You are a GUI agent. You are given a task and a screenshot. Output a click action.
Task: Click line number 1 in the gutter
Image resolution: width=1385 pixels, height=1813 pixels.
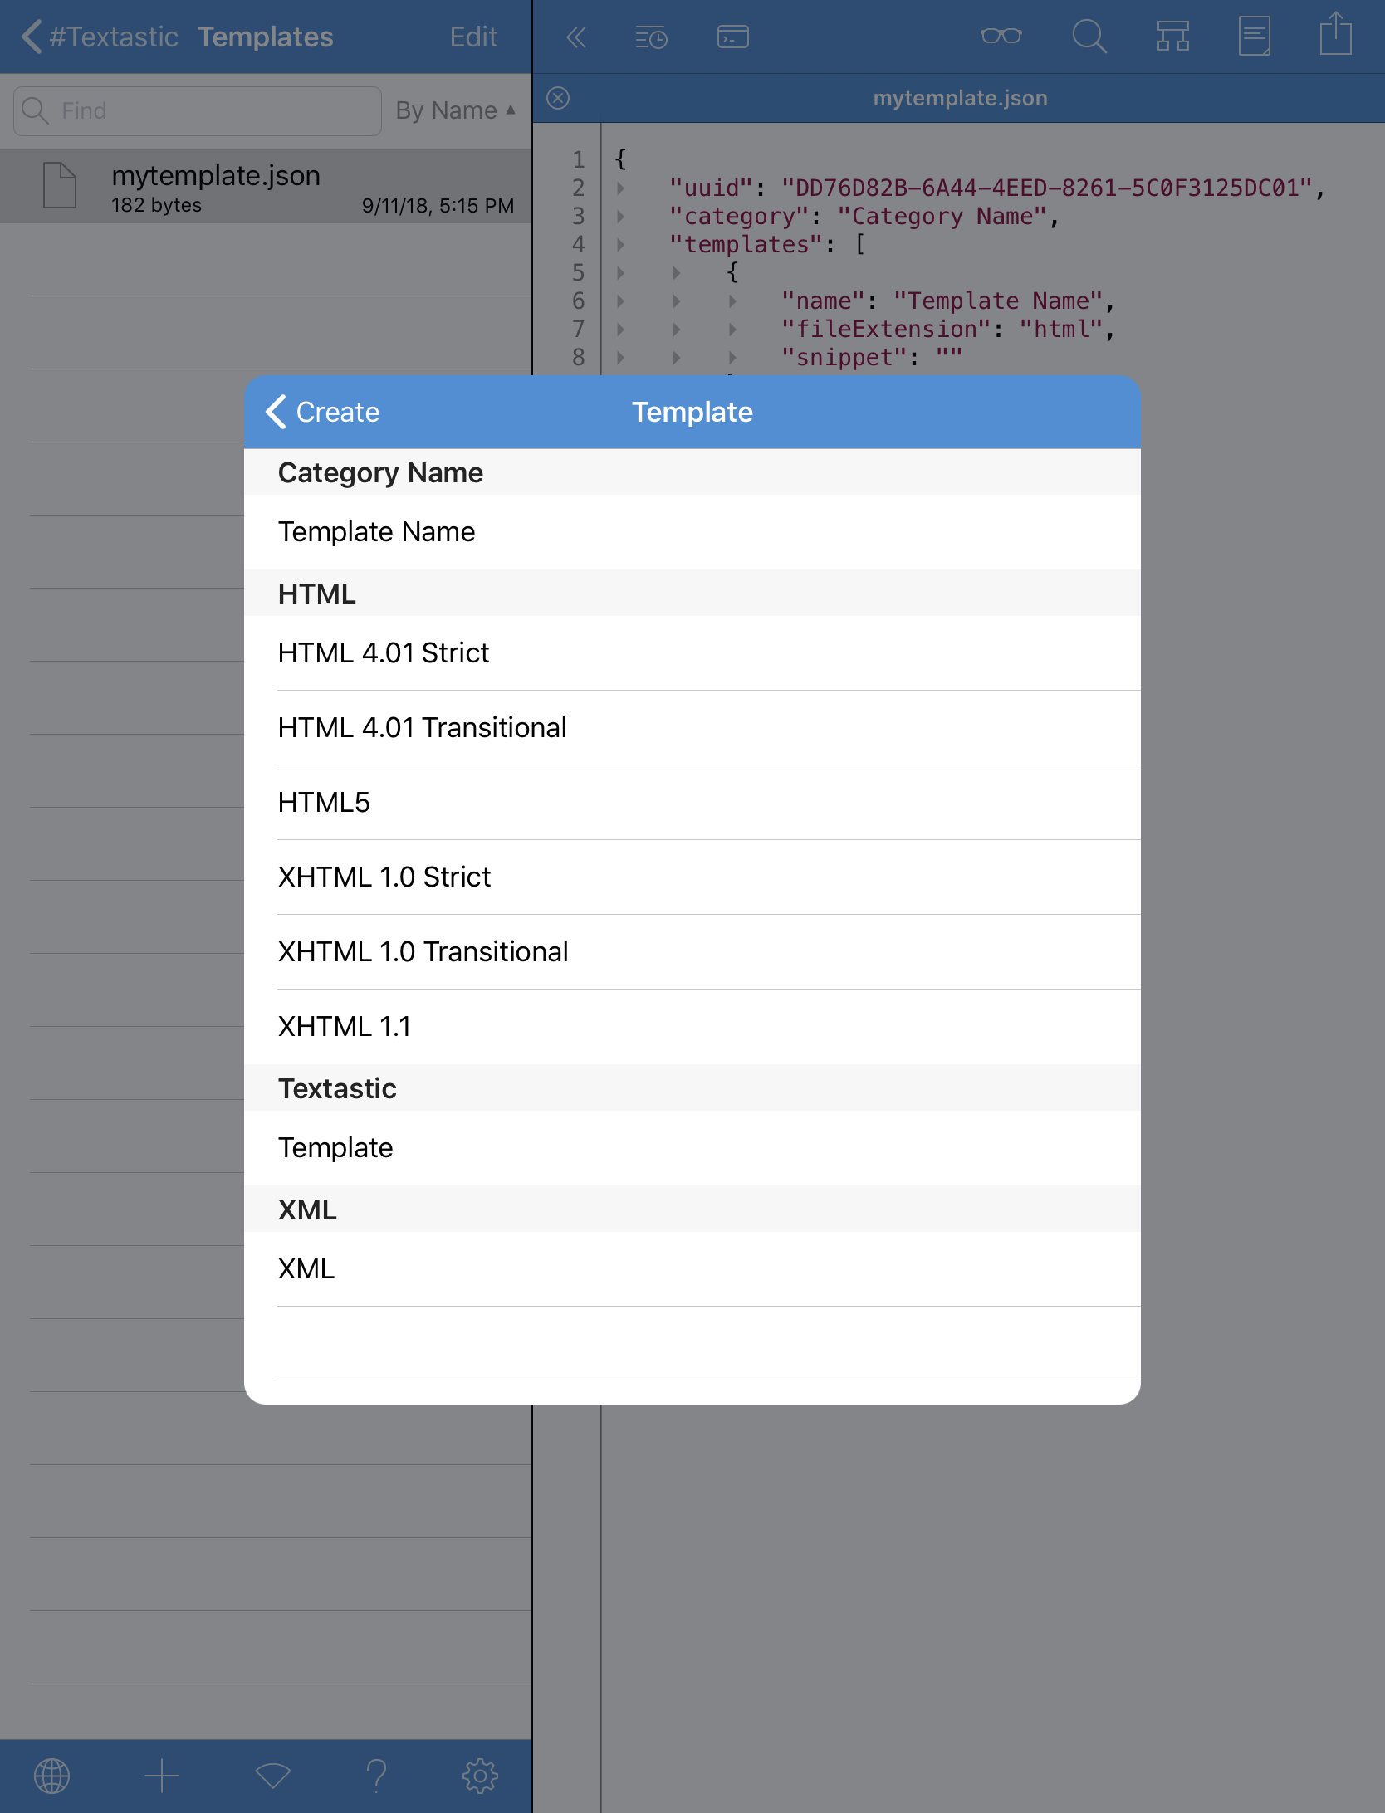click(579, 159)
